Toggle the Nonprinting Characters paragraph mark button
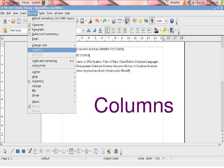224x168 pixels. point(152,21)
